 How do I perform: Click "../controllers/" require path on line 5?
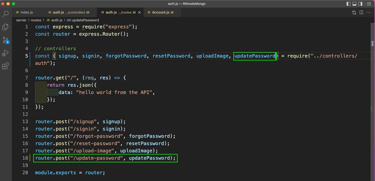[x=334, y=56]
